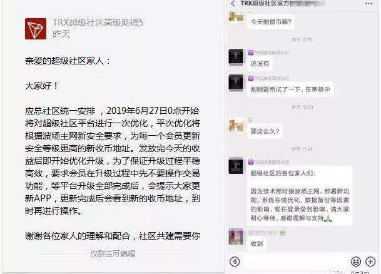This screenshot has width=381, height=274.
Task: Tap the pixelated avatar beside '收到'
Action: pyautogui.click(x=236, y=236)
